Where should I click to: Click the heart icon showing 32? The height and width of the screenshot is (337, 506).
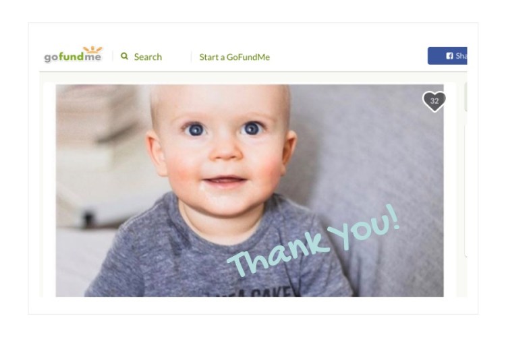(x=434, y=101)
